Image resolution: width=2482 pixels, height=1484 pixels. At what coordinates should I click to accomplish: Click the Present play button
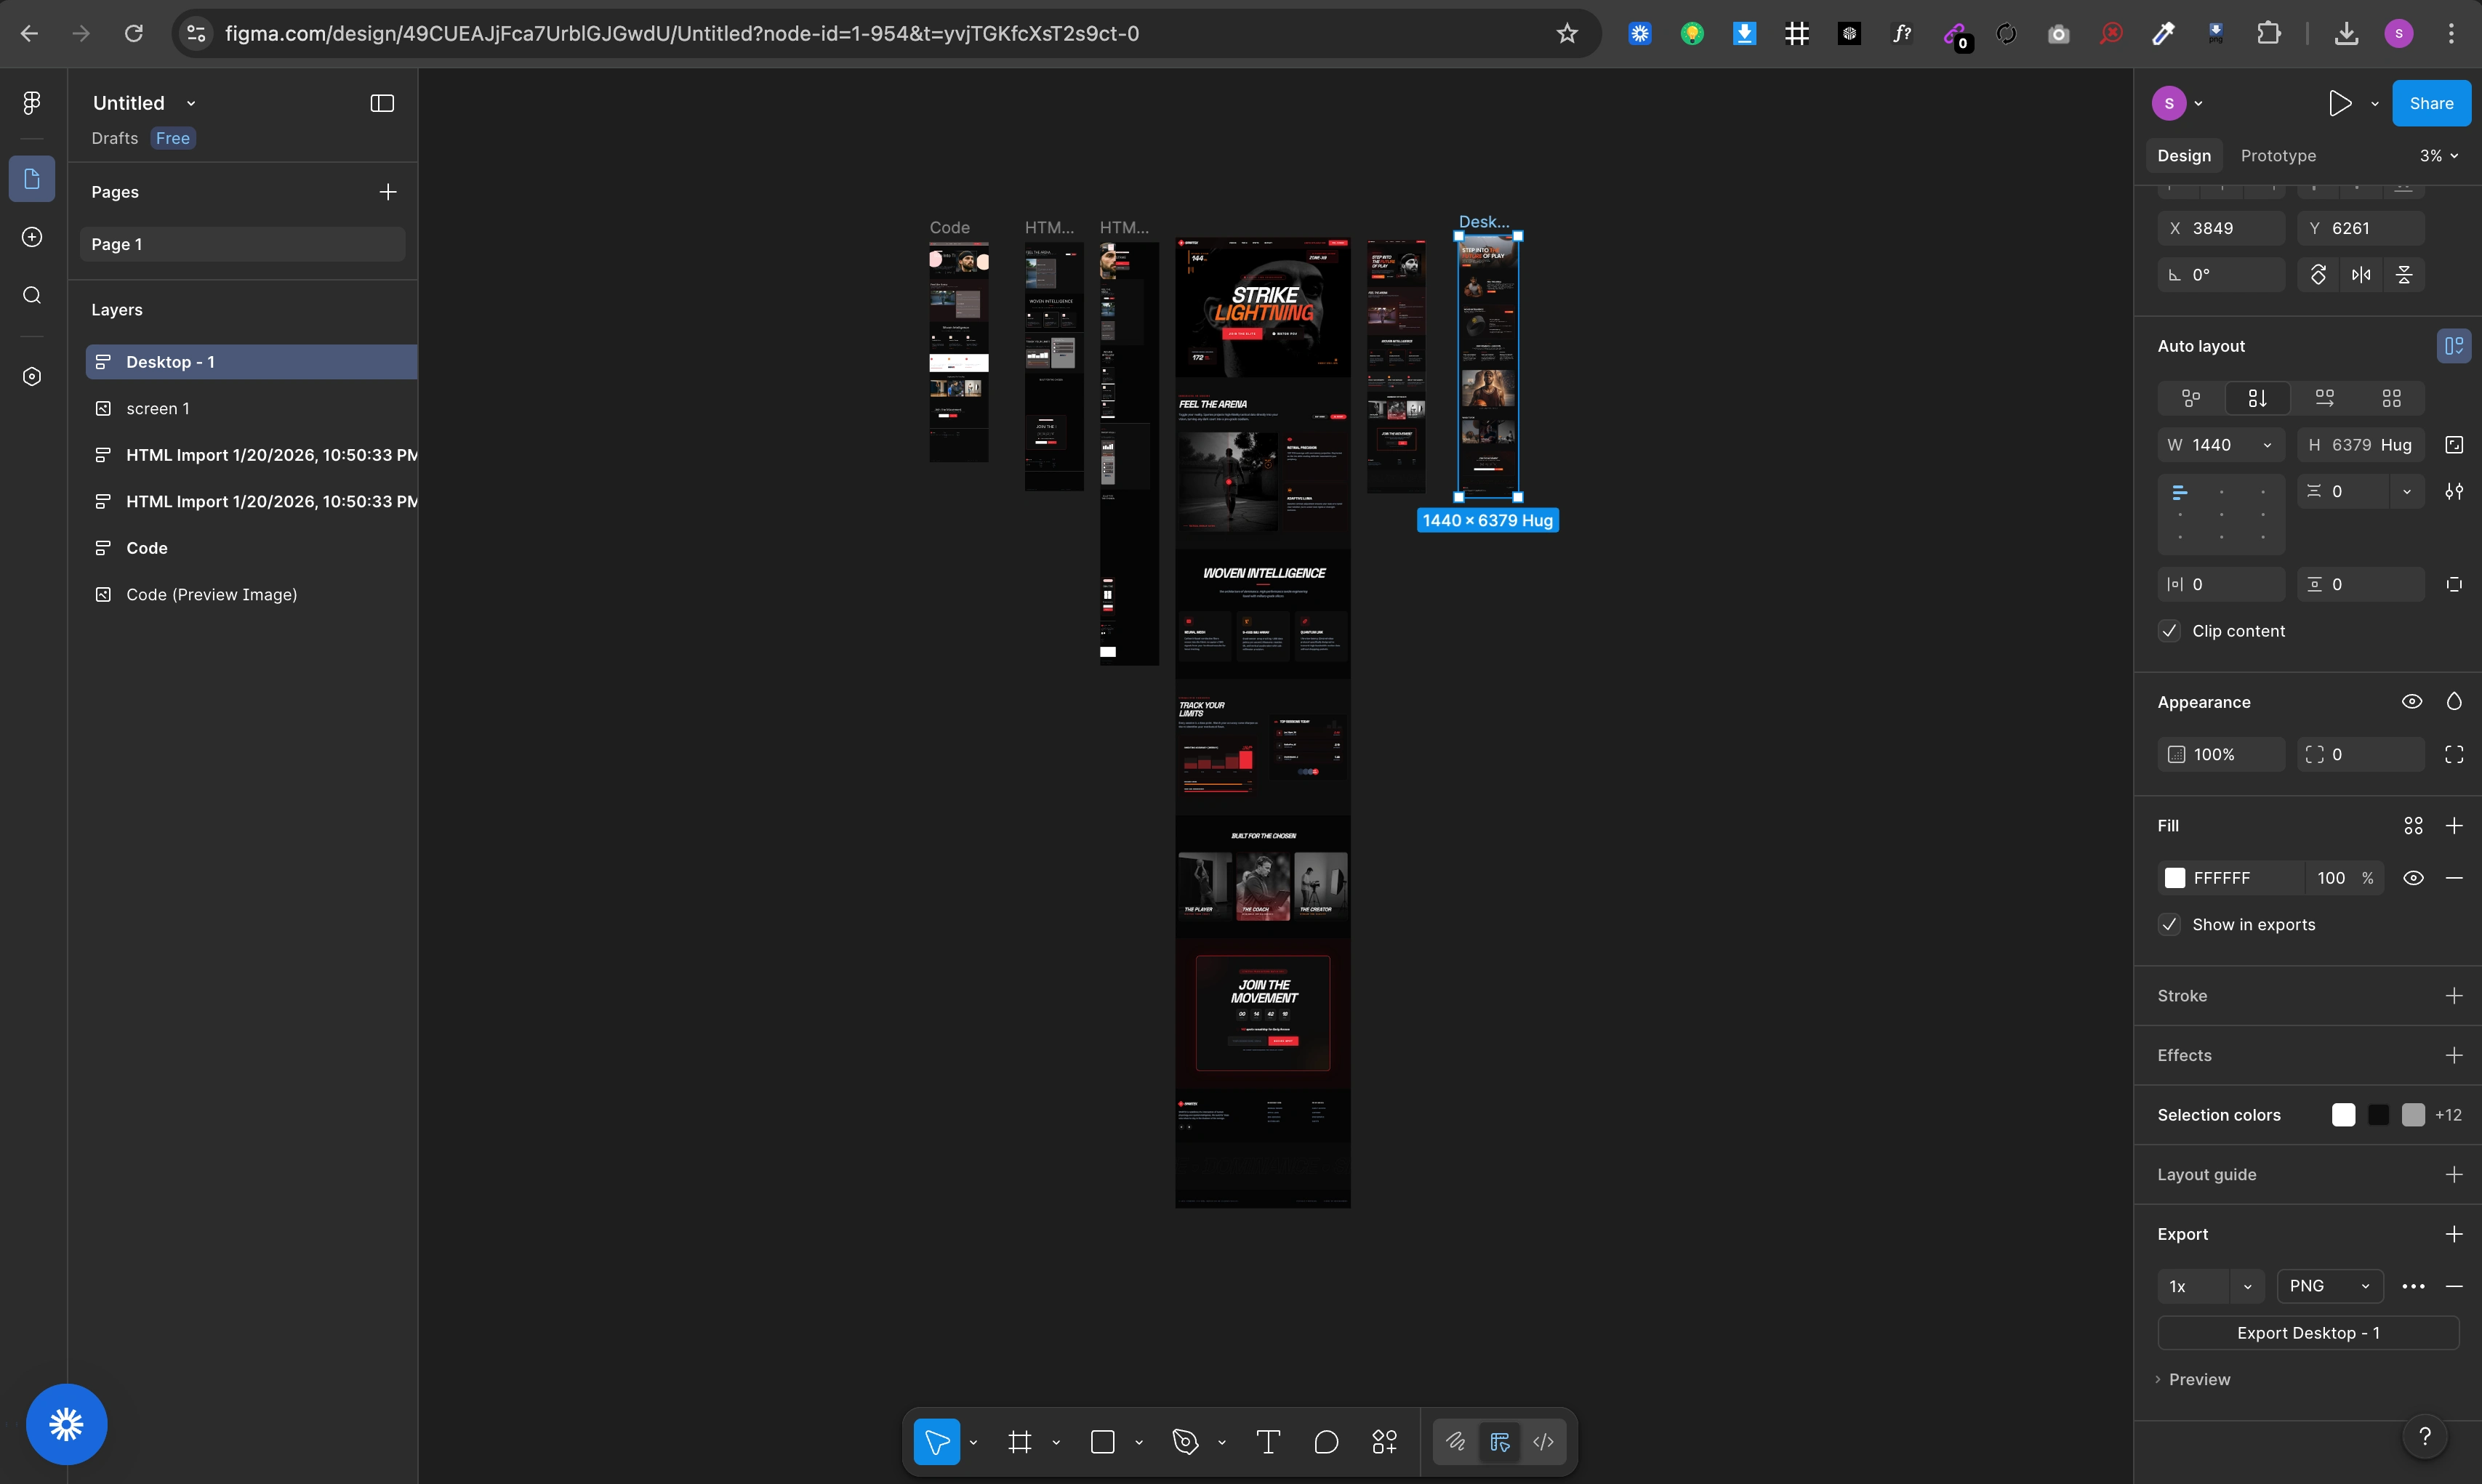(x=2339, y=103)
